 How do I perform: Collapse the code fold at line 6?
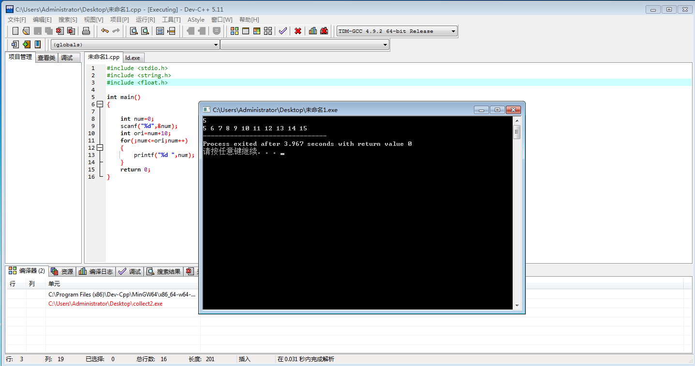100,104
